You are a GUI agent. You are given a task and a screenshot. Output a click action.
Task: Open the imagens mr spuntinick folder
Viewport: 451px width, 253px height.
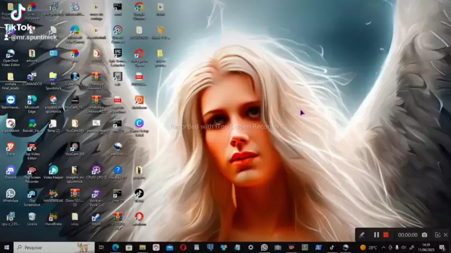pos(75,174)
